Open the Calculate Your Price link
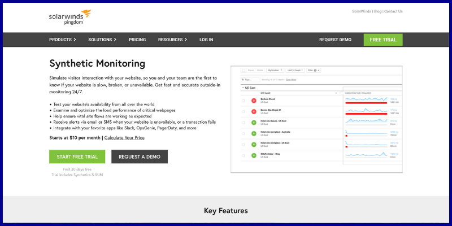Viewport: 452px width, 226px height. point(124,138)
